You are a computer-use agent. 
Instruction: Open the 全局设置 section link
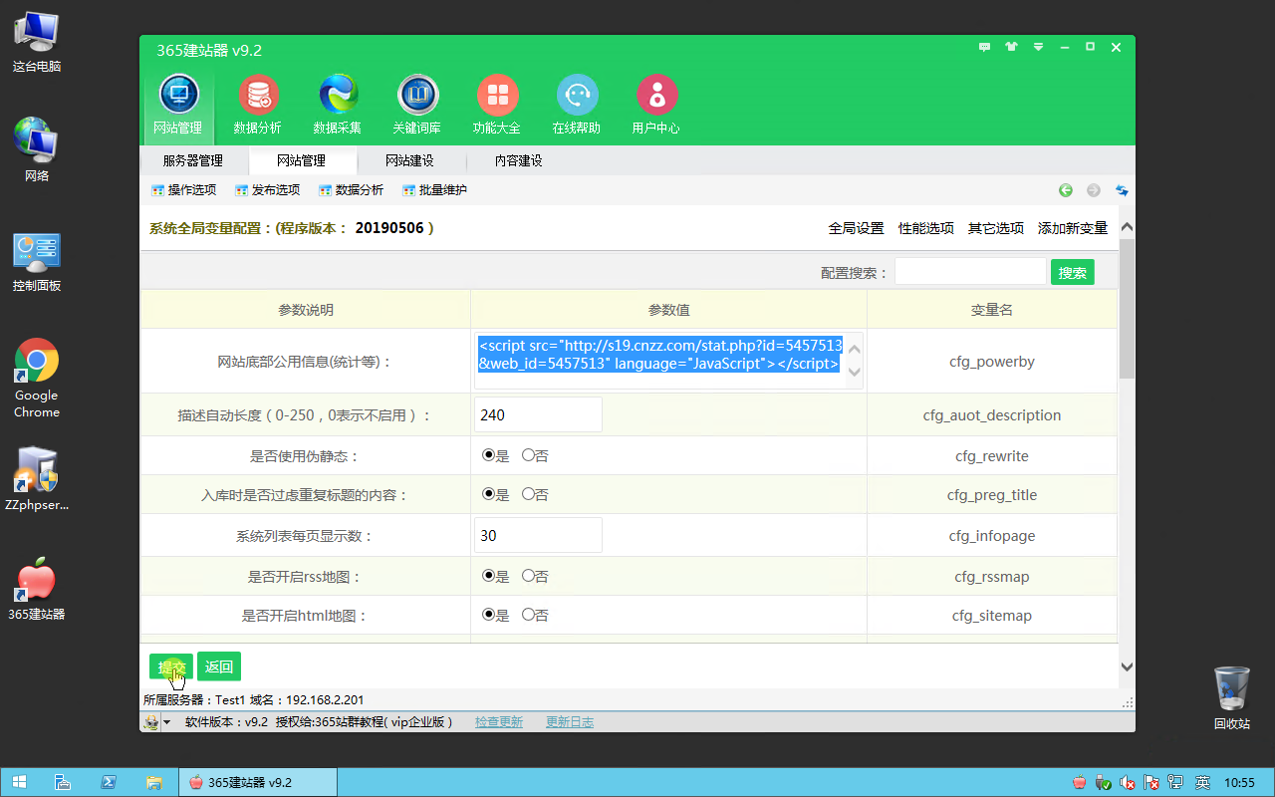point(857,228)
